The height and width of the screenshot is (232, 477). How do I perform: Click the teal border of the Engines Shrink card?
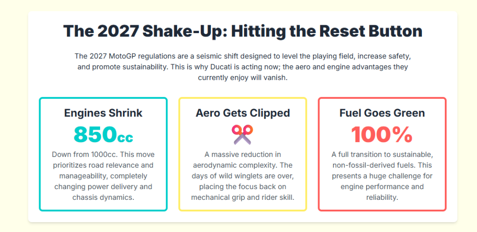[40, 154]
